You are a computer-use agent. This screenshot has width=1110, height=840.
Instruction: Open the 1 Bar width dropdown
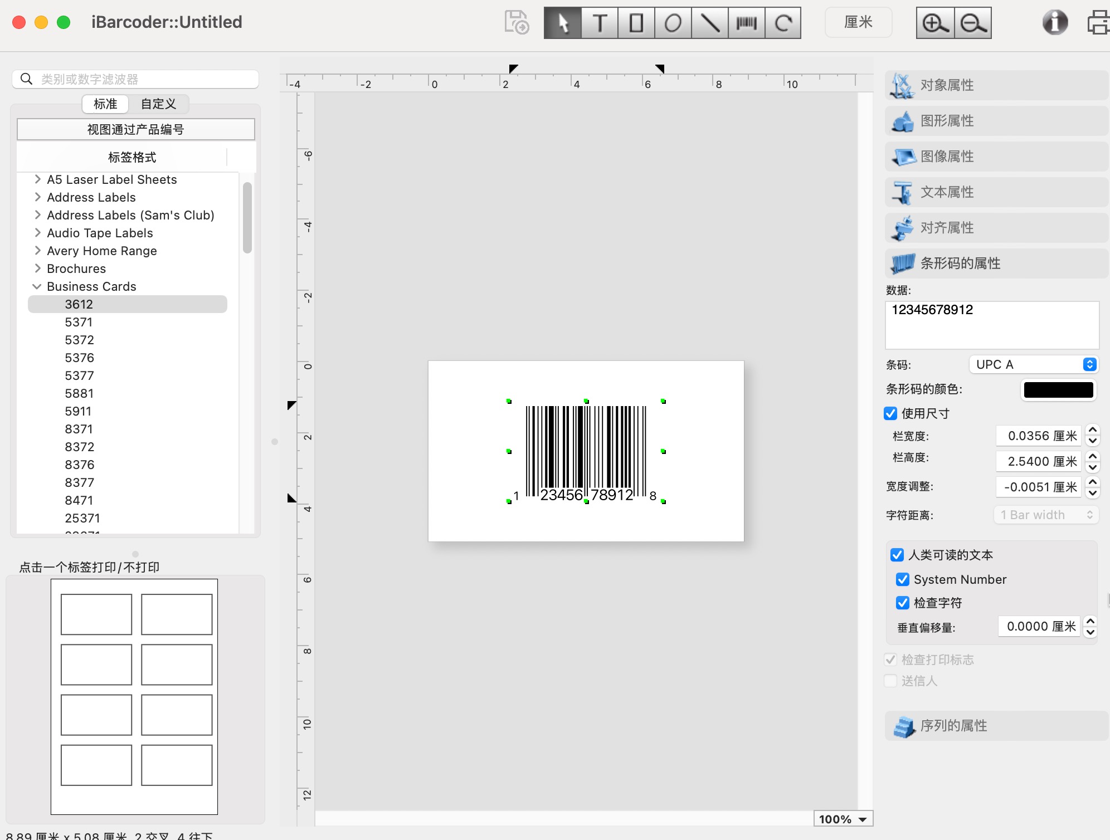[1046, 515]
